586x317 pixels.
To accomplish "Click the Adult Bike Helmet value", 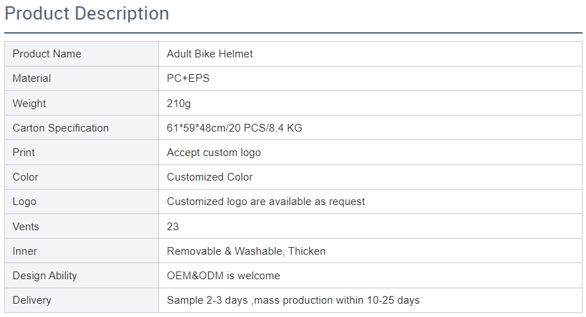I will point(210,54).
